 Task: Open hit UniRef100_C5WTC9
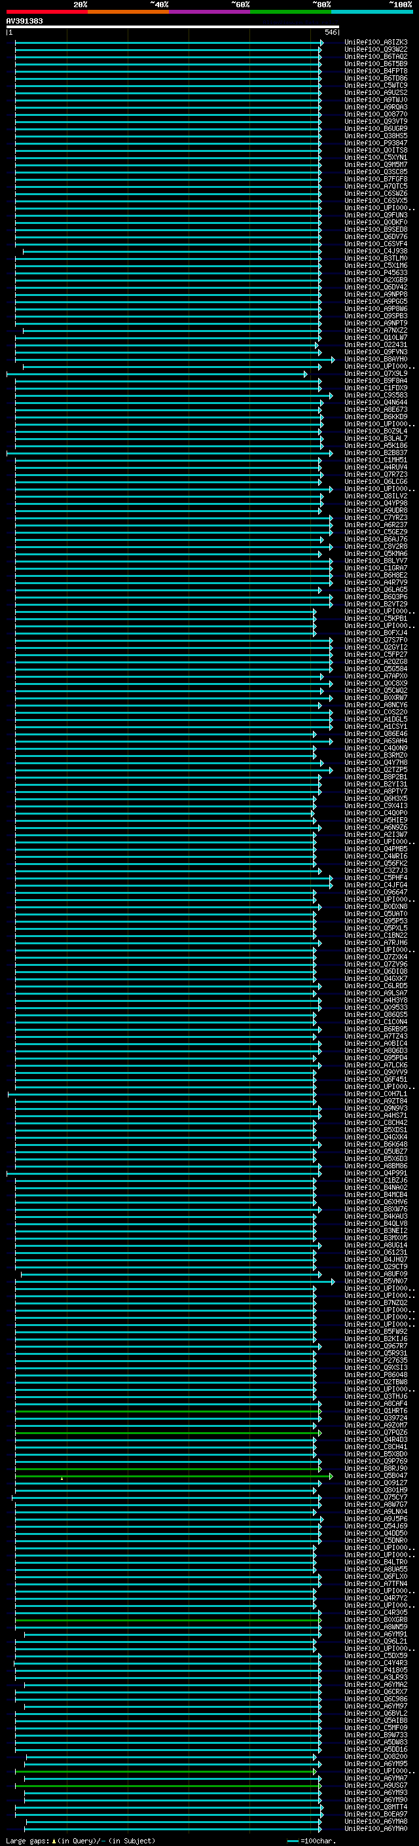coord(375,85)
